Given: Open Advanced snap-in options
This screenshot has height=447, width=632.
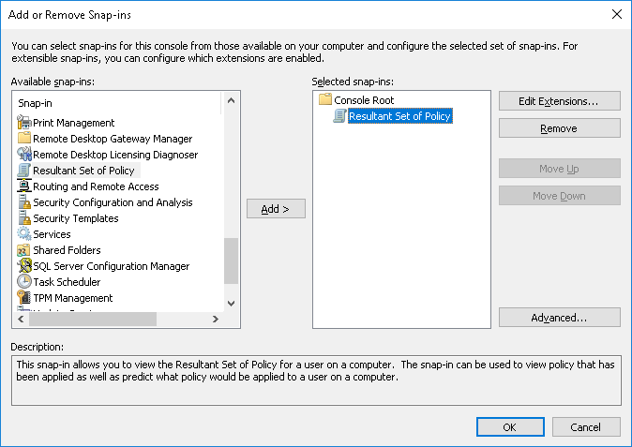Looking at the screenshot, I should tap(559, 318).
